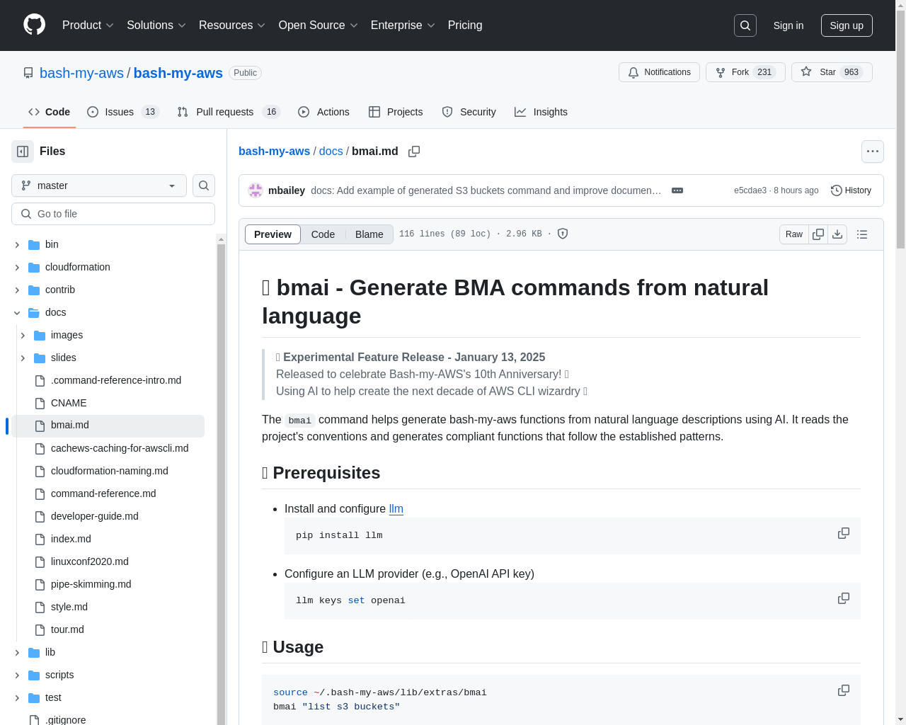Open style.md in file tree
906x725 pixels.
pyautogui.click(x=69, y=607)
